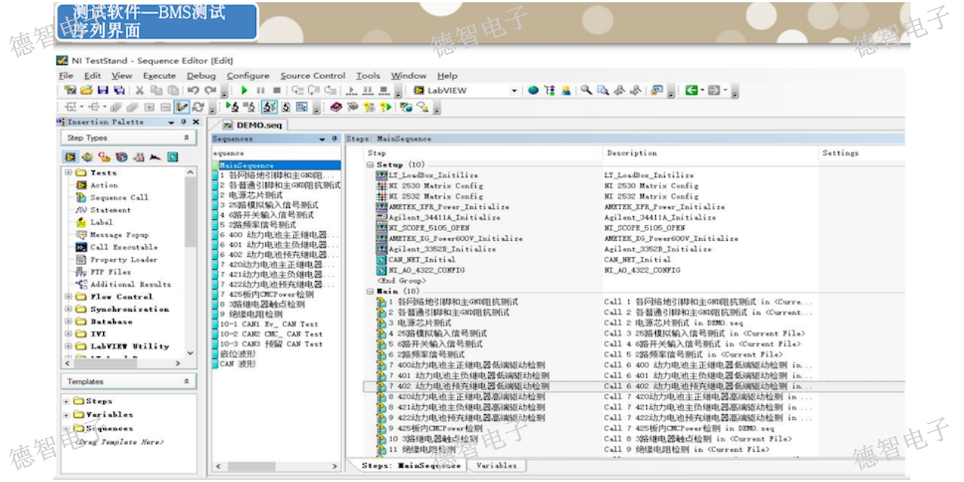Image resolution: width=964 pixels, height=482 pixels.
Task: Expand the Variables templates folder
Action: click(x=68, y=415)
